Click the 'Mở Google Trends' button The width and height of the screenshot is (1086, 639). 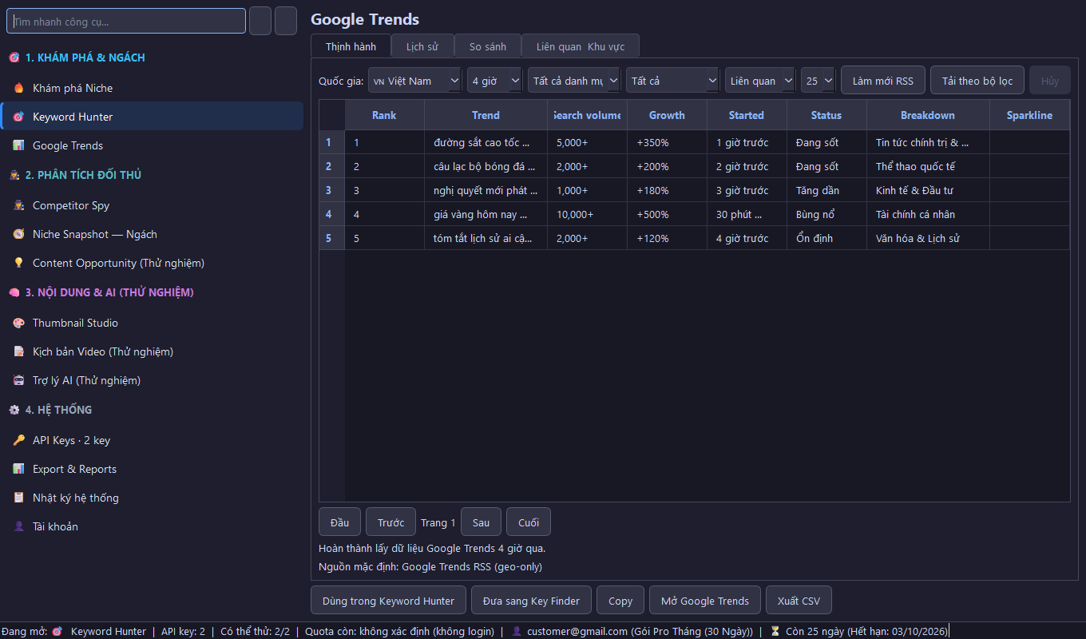click(x=705, y=601)
